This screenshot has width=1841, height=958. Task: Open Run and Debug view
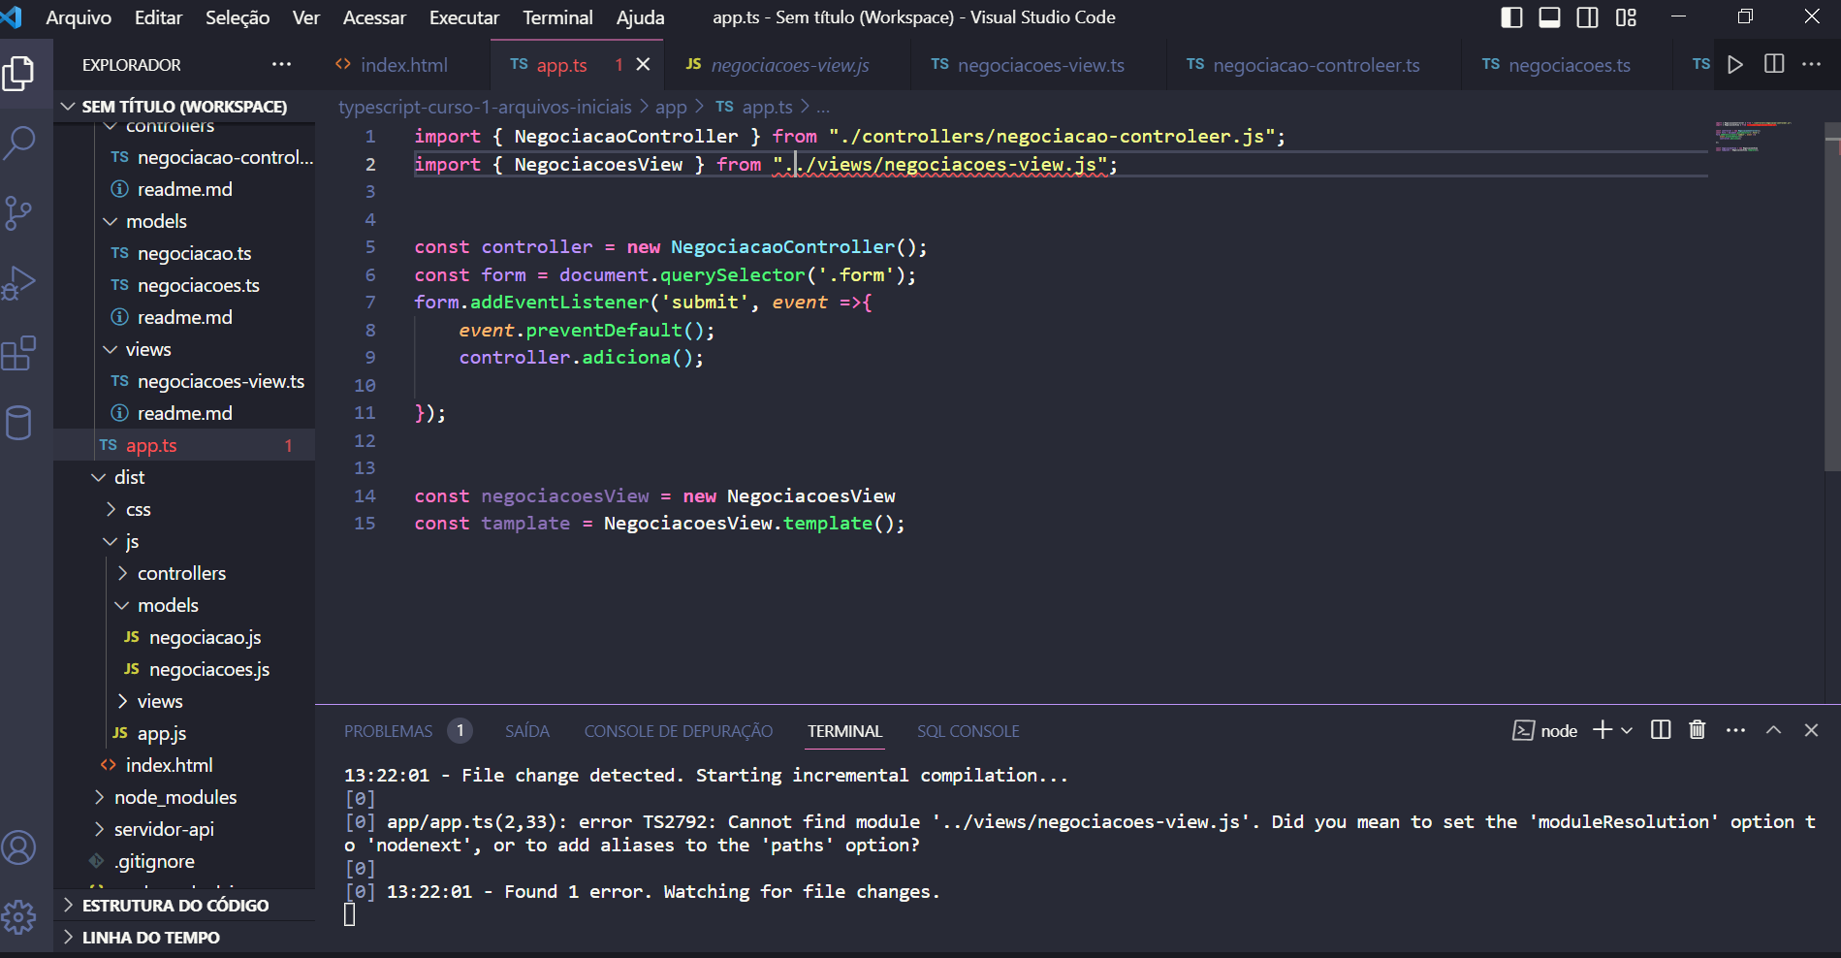[x=19, y=283]
